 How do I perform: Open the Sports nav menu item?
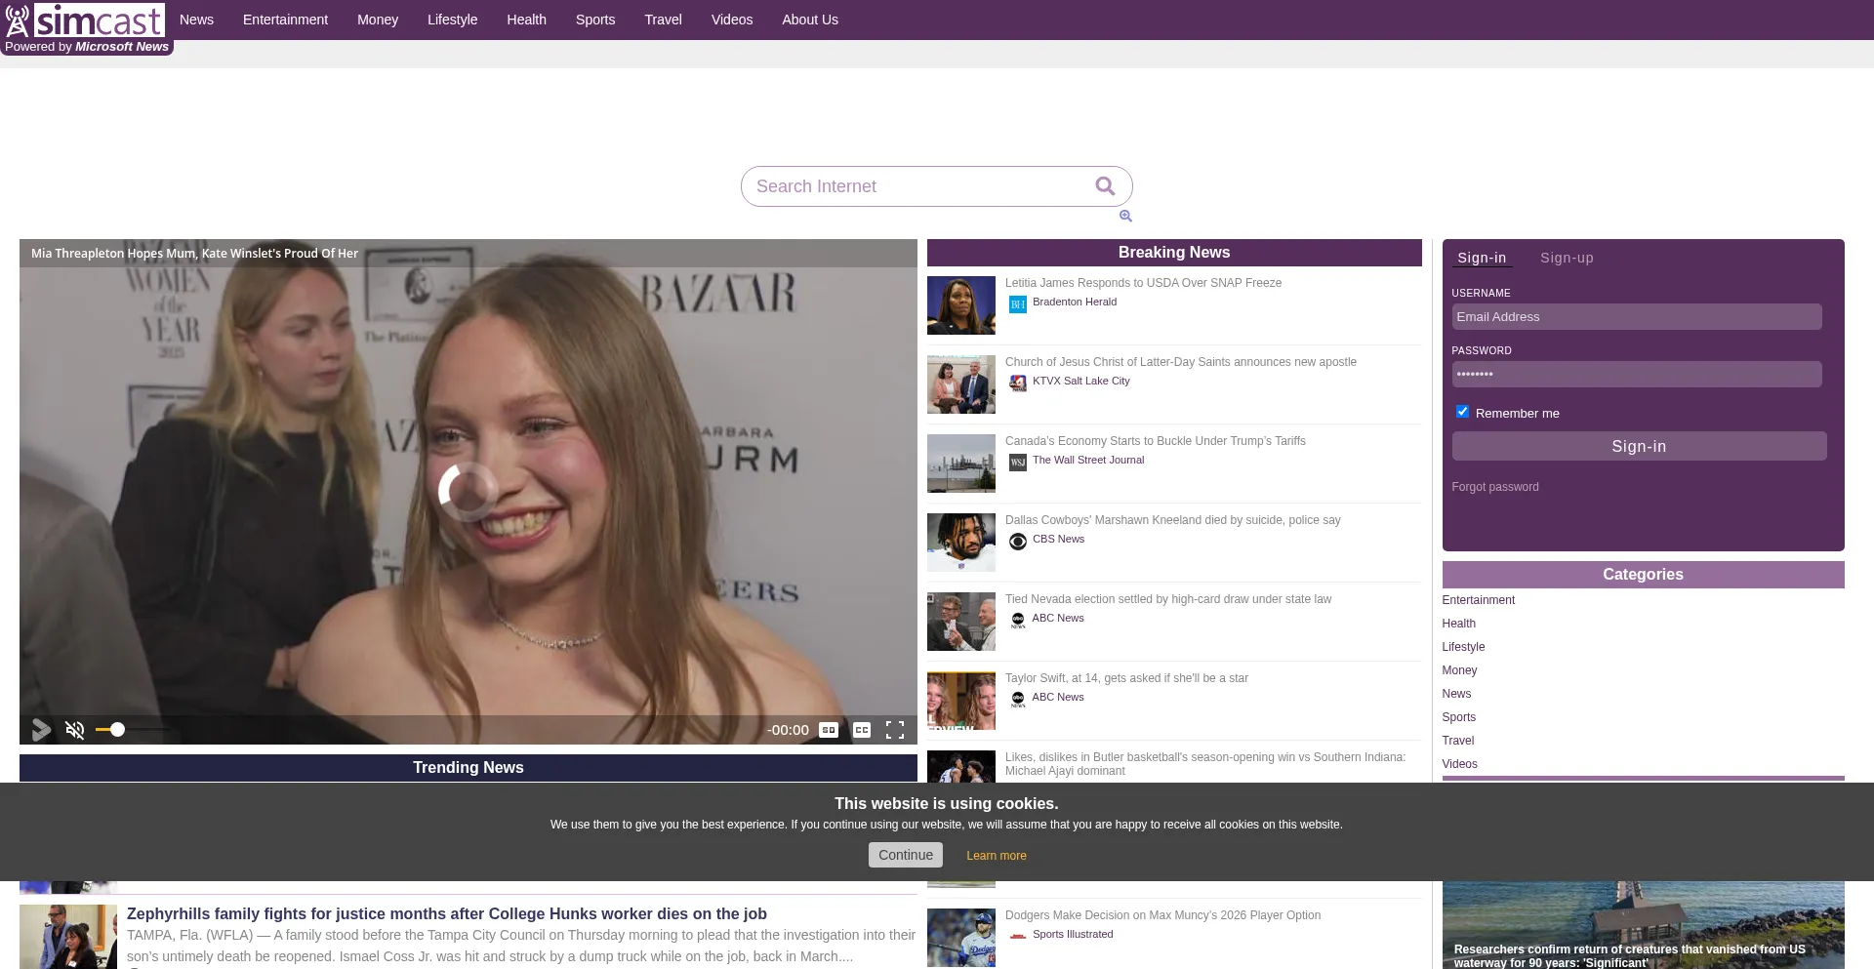[594, 20]
